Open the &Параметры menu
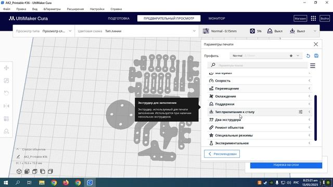 point(52,9)
